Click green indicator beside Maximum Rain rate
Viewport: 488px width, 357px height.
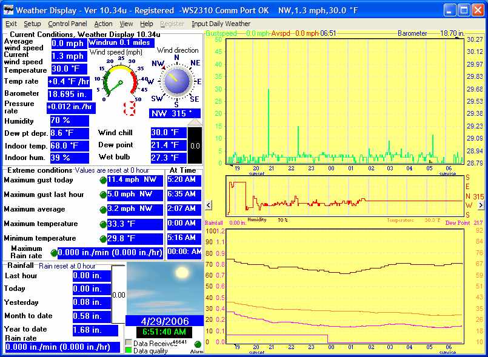coord(54,253)
